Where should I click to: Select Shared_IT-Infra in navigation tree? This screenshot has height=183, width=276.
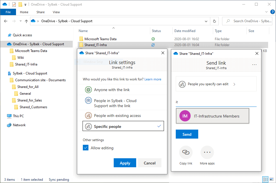26,64
